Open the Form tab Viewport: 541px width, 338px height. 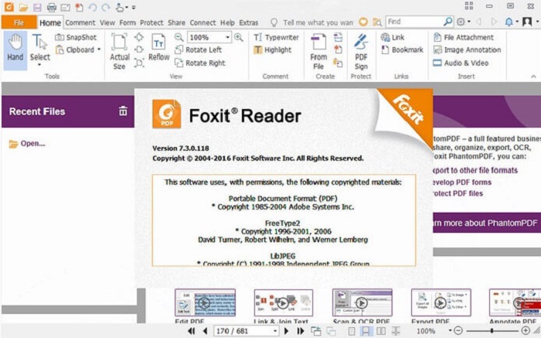point(128,22)
